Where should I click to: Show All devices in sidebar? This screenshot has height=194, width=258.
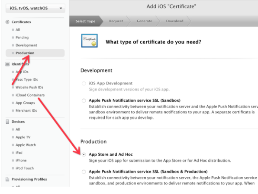18,129
